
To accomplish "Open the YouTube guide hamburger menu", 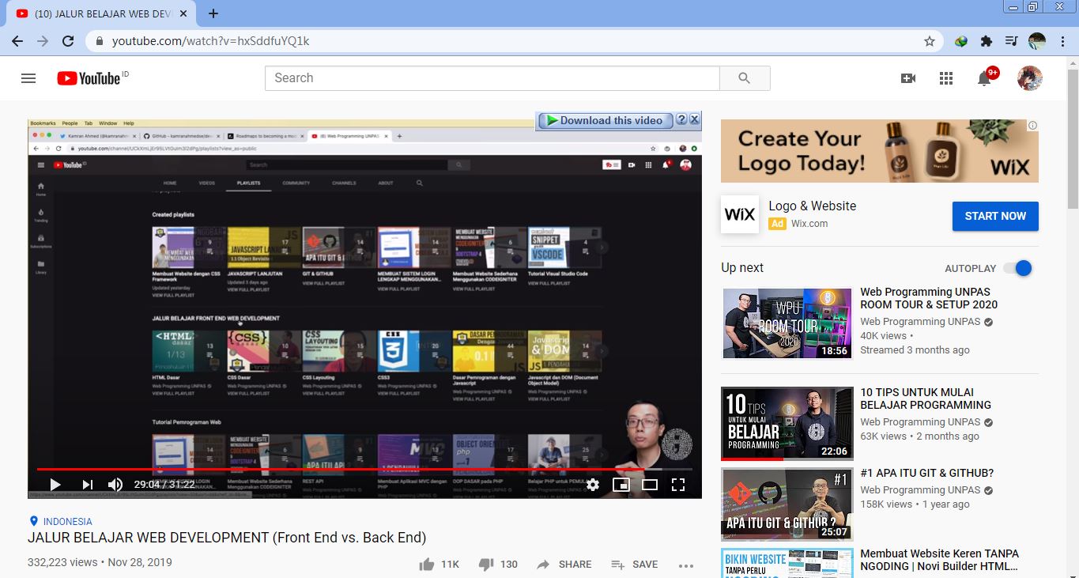I will click(x=28, y=78).
